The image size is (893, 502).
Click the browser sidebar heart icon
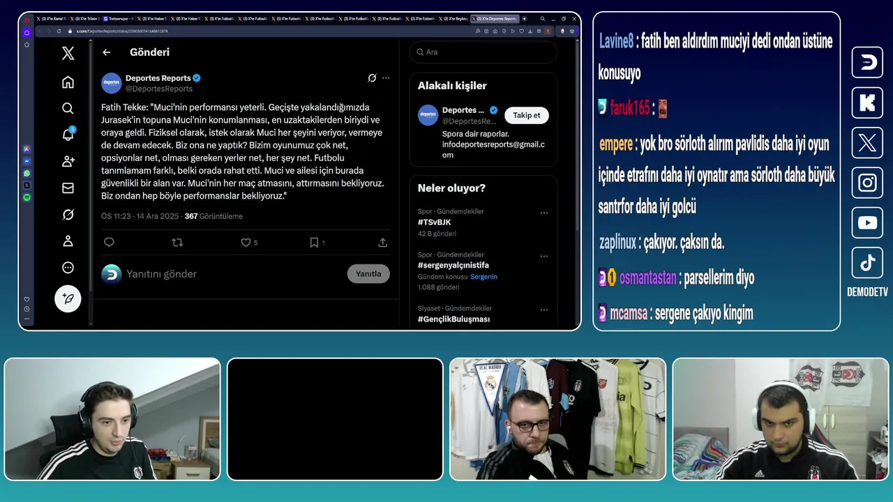[x=27, y=299]
